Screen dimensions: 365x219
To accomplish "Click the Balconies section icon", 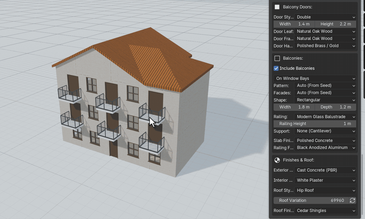I will point(277,58).
